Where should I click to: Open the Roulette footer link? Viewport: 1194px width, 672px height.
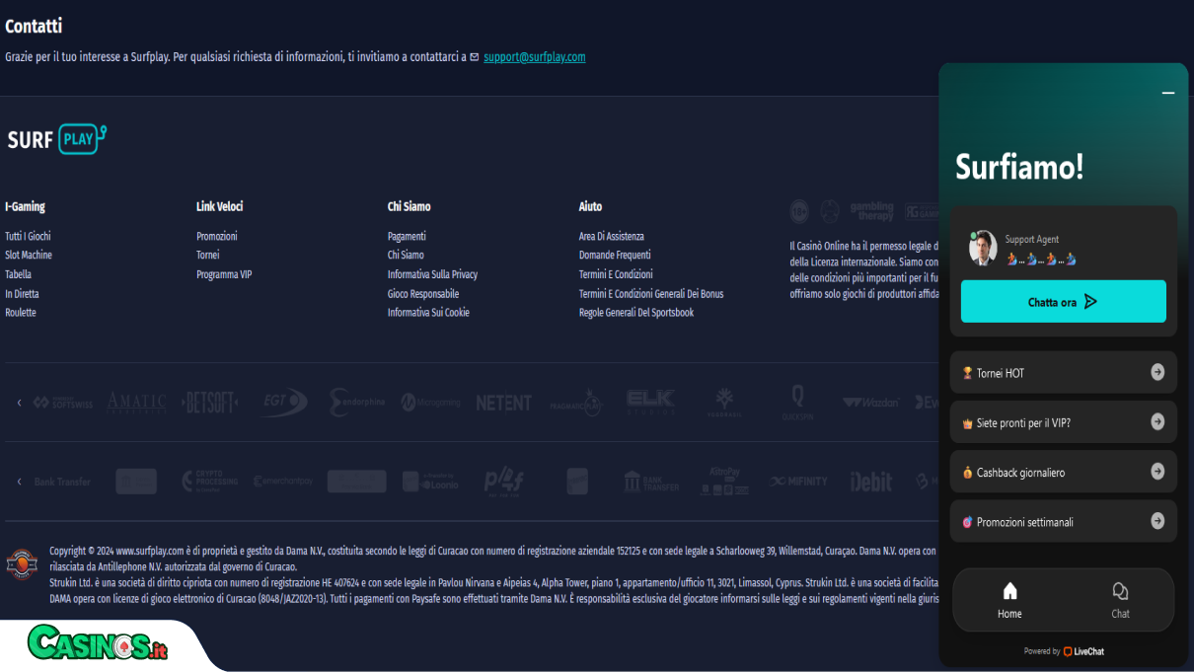(x=21, y=312)
